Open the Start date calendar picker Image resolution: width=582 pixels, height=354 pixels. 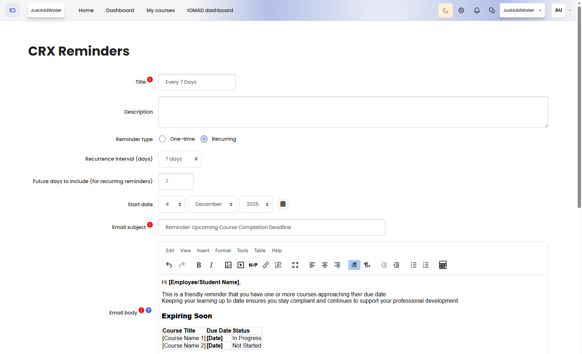(283, 204)
